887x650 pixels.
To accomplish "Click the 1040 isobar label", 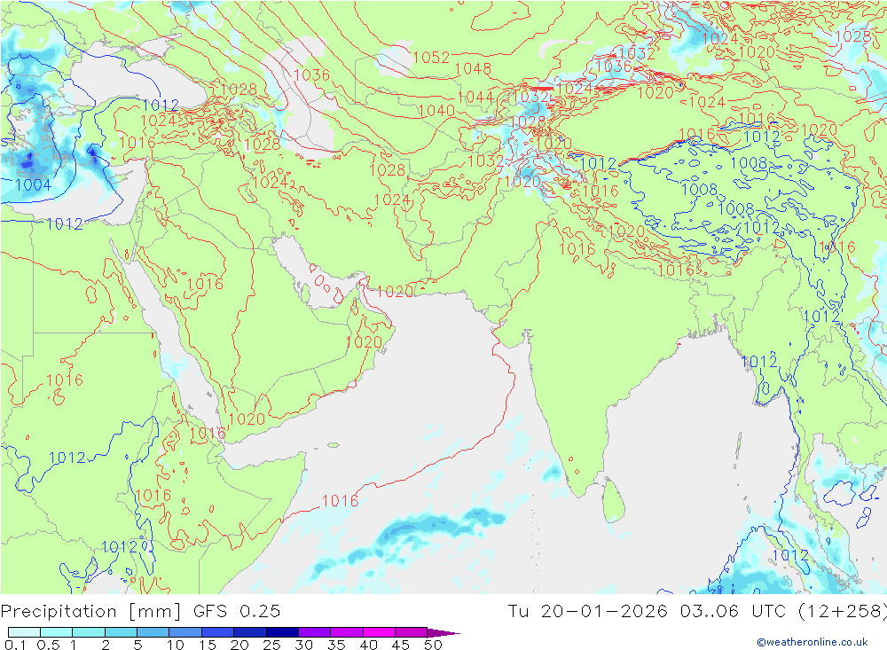I will [x=436, y=110].
